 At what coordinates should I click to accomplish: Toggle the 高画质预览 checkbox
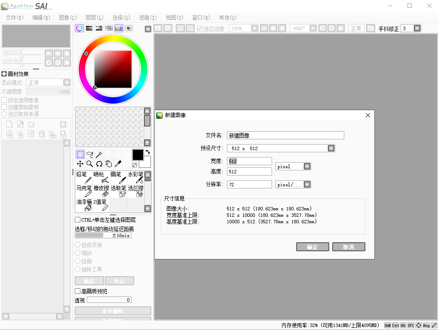[78, 291]
